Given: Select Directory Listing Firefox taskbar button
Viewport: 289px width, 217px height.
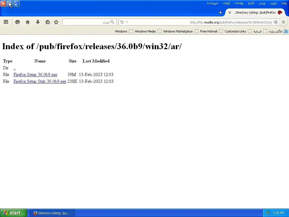Looking at the screenshot, I should pos(52,213).
